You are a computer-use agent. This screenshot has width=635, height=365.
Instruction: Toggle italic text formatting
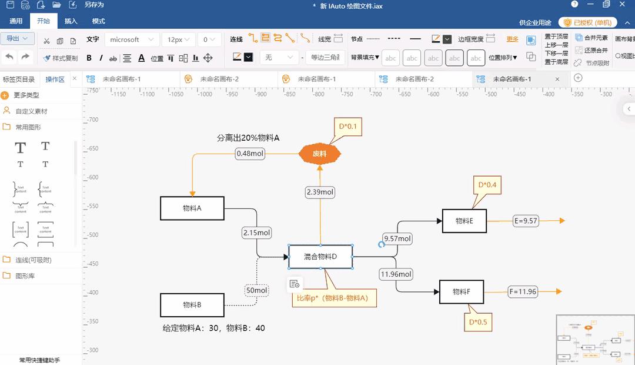101,58
